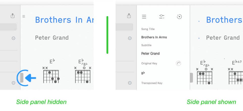
Task: Click lower minus circle in right screenshot sidebar
Action: pyautogui.click(x=130, y=83)
